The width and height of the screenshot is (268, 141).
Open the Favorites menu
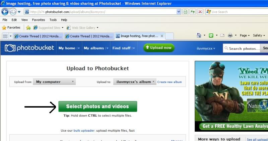coord(39,20)
